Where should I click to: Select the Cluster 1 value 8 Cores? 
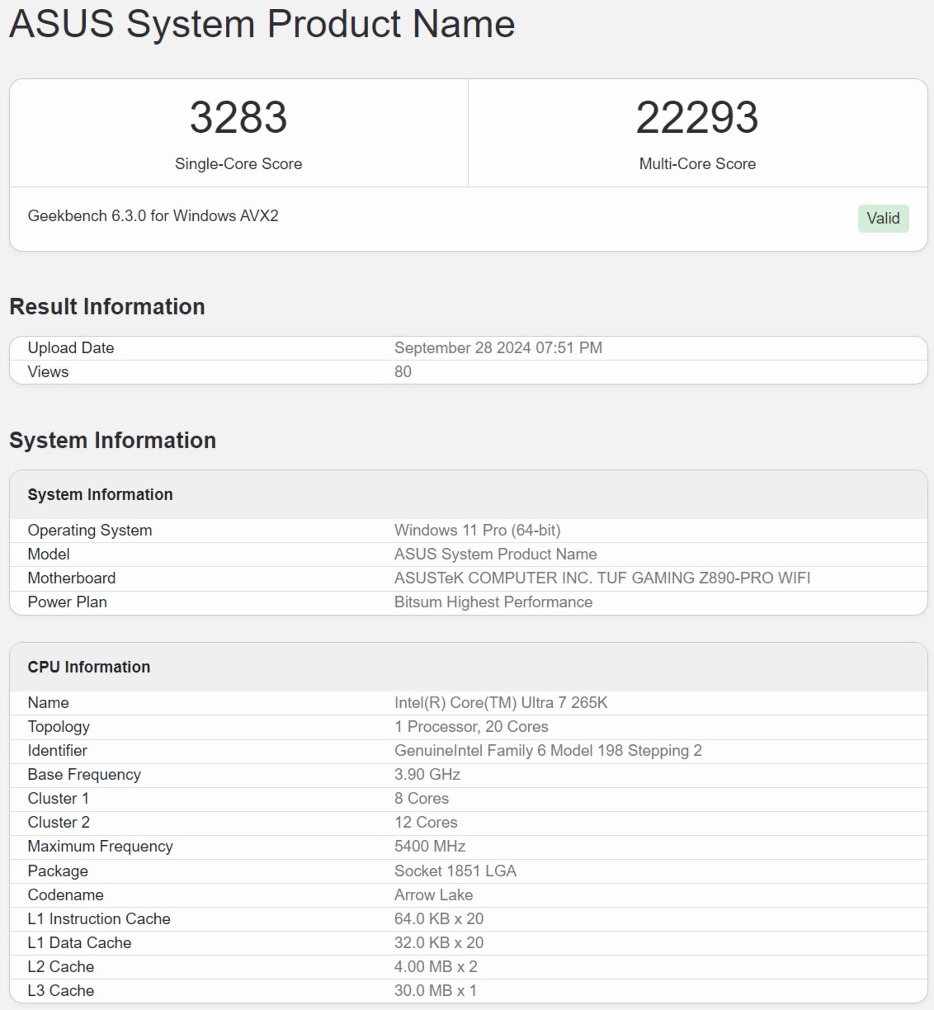pyautogui.click(x=421, y=798)
